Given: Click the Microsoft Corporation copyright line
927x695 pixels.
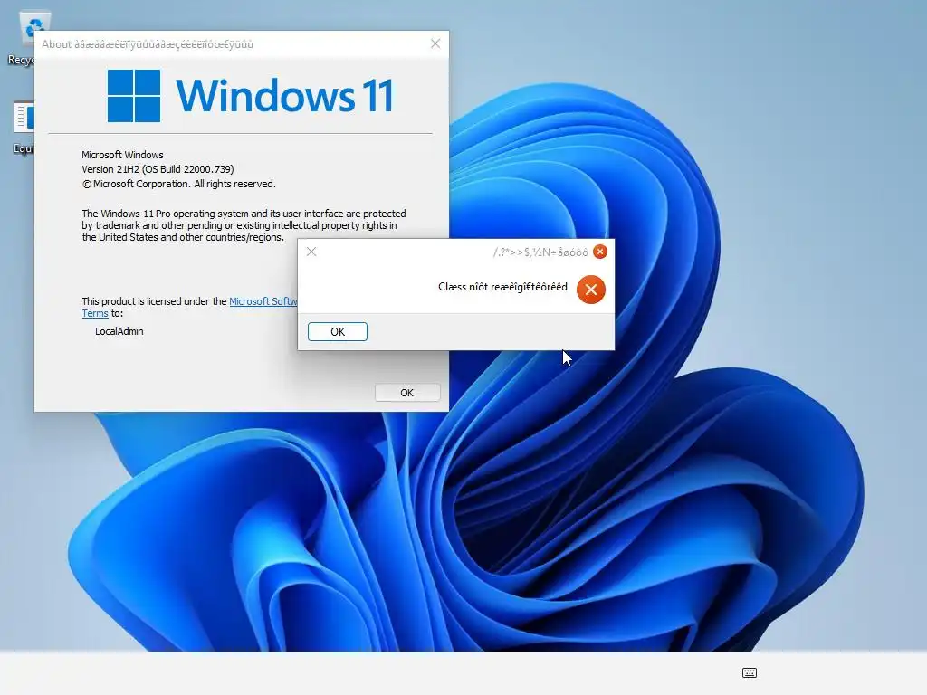Looking at the screenshot, I should (178, 184).
